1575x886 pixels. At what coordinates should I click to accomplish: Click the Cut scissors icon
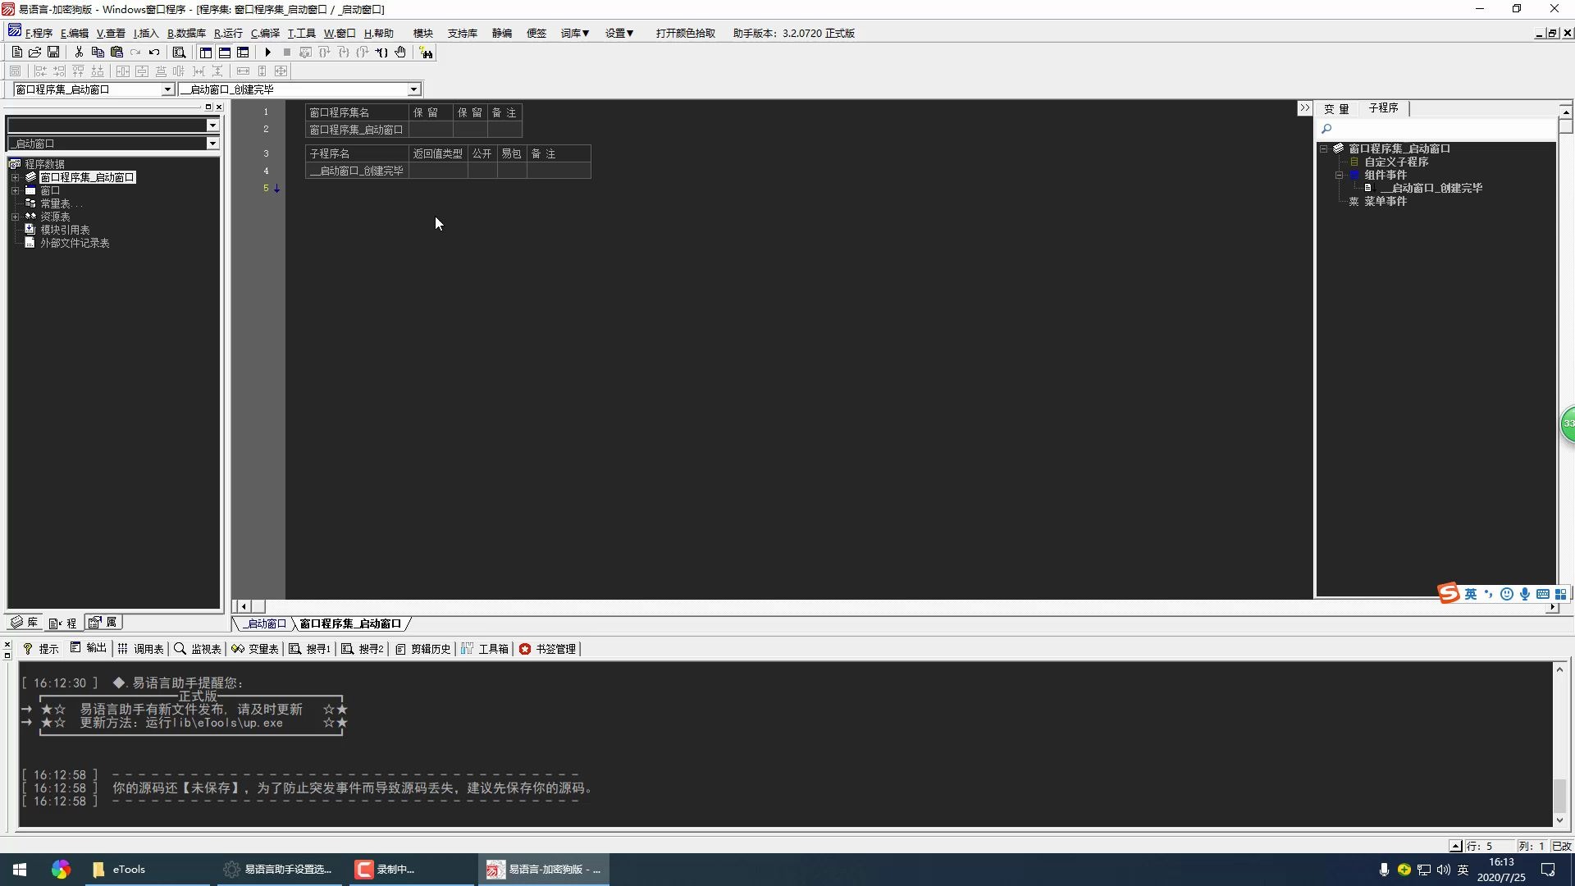tap(79, 53)
